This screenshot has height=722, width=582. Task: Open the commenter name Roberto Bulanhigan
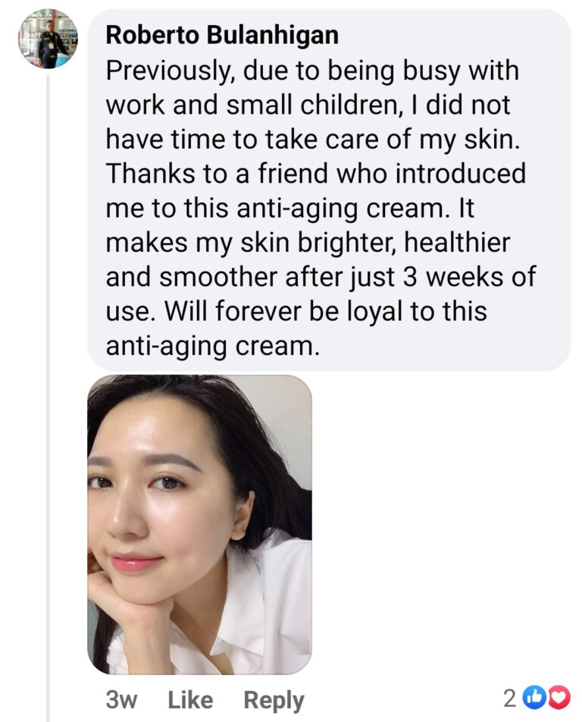222,35
